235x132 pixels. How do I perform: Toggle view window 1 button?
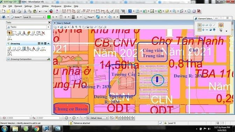tap(116, 118)
